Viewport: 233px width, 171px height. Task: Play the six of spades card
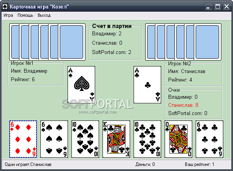(x=54, y=139)
